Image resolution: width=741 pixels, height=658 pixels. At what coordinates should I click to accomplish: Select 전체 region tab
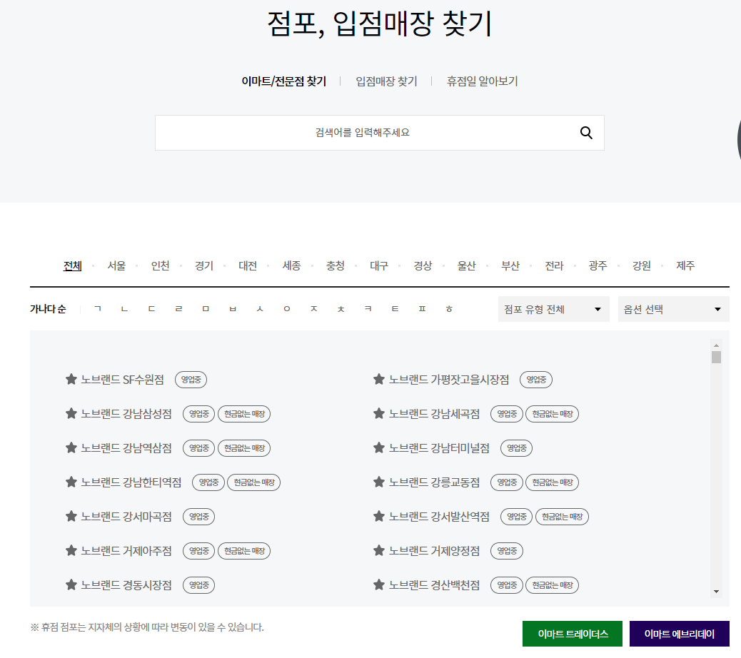[72, 266]
